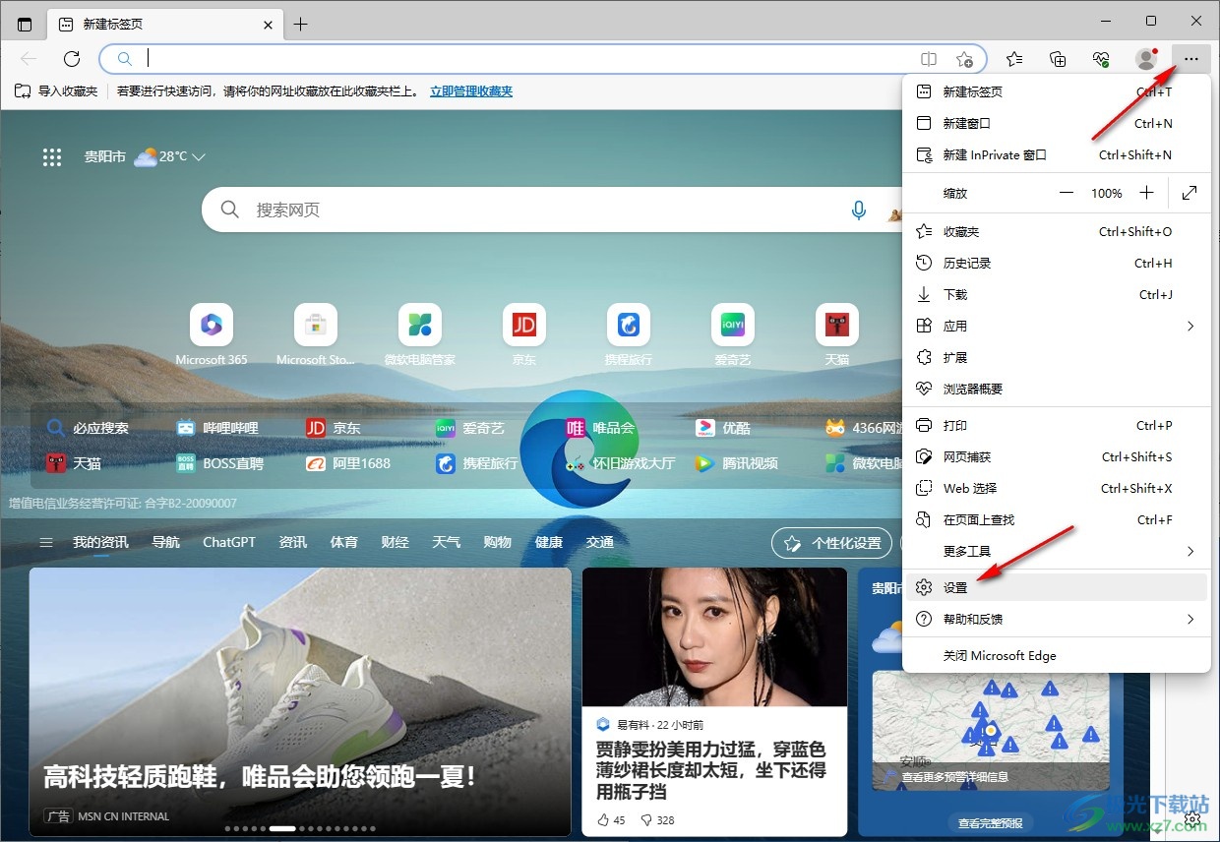
Task: Click the Favorites star toolbar icon
Action: pyautogui.click(x=1014, y=59)
